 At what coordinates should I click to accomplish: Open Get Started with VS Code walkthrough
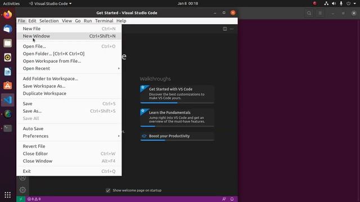tap(177, 94)
